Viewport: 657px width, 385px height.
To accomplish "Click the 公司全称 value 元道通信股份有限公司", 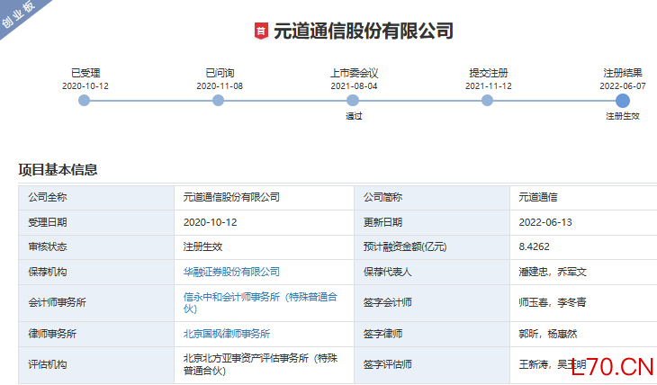I will pos(231,197).
